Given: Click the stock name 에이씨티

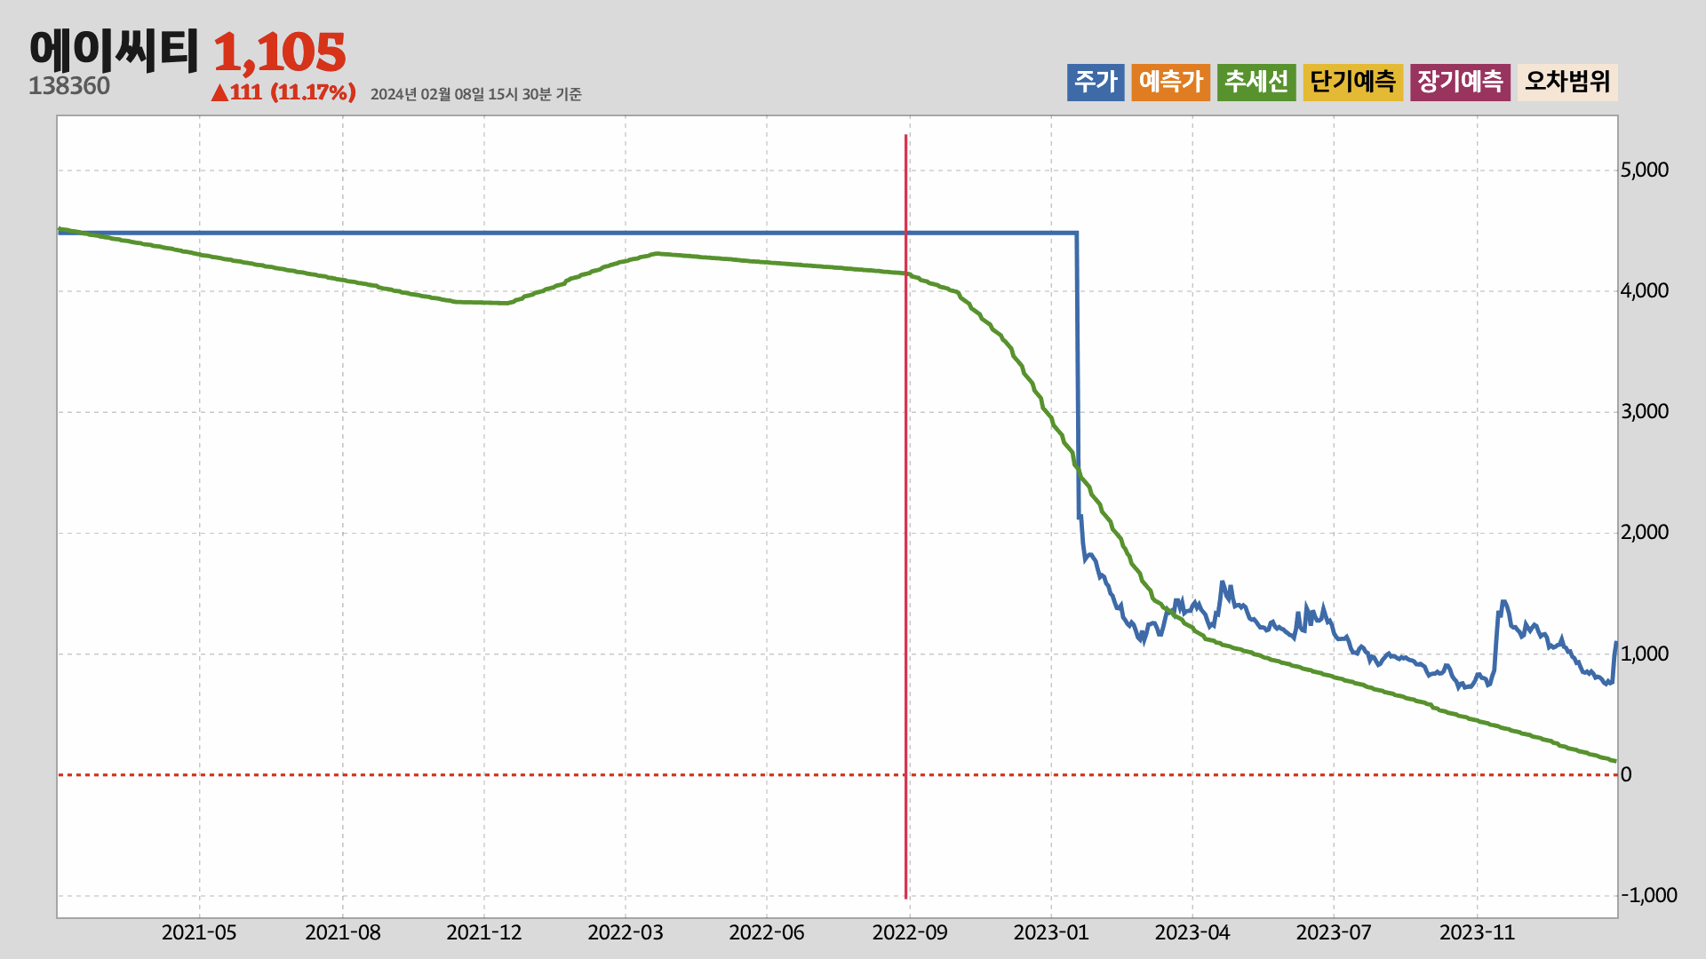Looking at the screenshot, I should pos(114,50).
